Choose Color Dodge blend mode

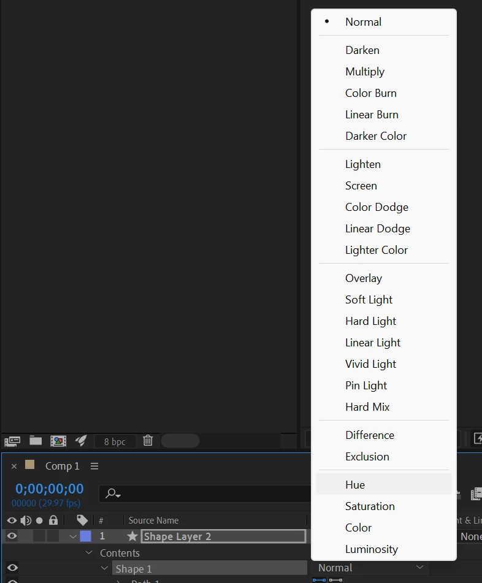(383, 207)
